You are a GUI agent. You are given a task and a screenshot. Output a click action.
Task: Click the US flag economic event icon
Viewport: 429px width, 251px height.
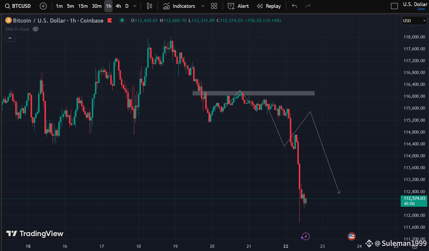[351, 237]
